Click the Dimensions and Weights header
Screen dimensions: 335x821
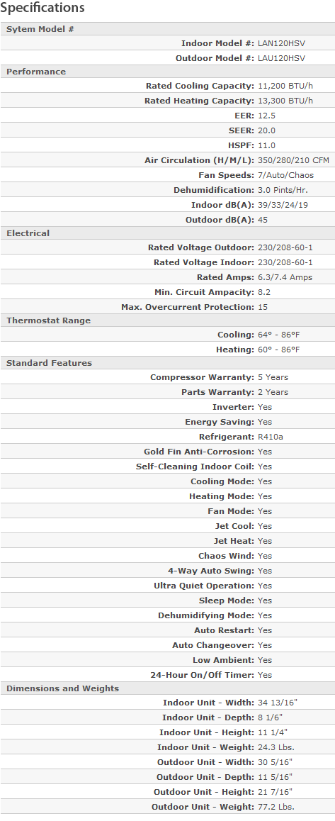[x=167, y=688]
